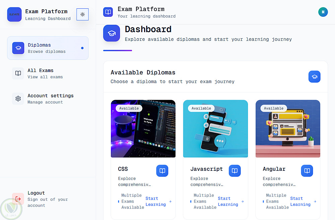Open the Diplomas sidebar item
The image size is (335, 220).
tap(48, 48)
